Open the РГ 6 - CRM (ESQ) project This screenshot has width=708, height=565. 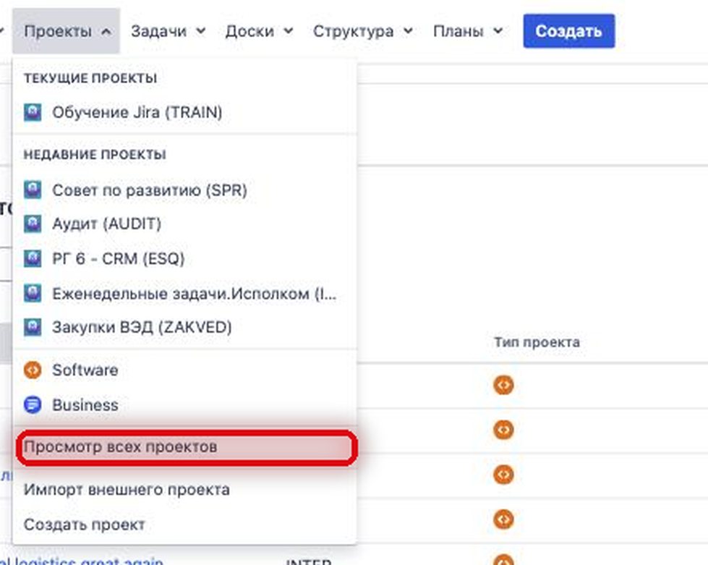coord(184,259)
